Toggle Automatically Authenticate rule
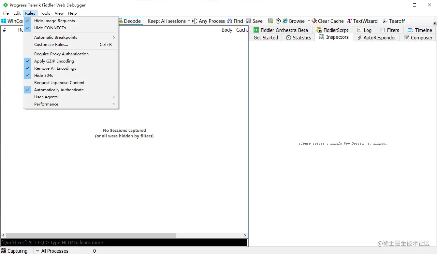The height and width of the screenshot is (254, 437). pos(71,90)
